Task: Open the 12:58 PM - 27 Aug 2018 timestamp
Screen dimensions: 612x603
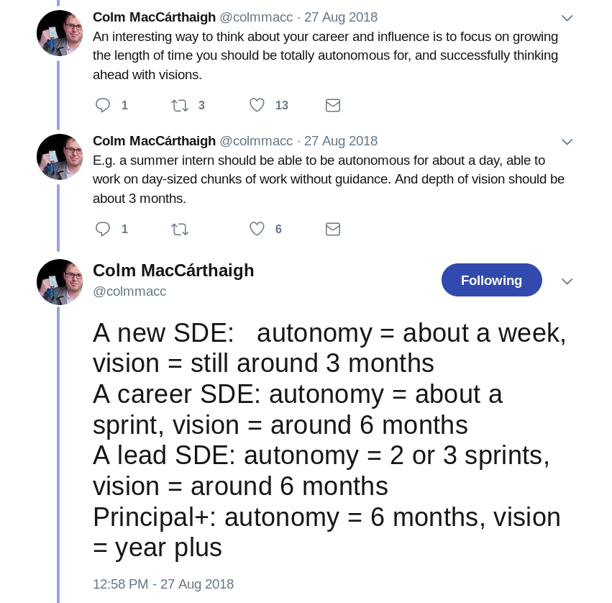Action: (x=163, y=584)
